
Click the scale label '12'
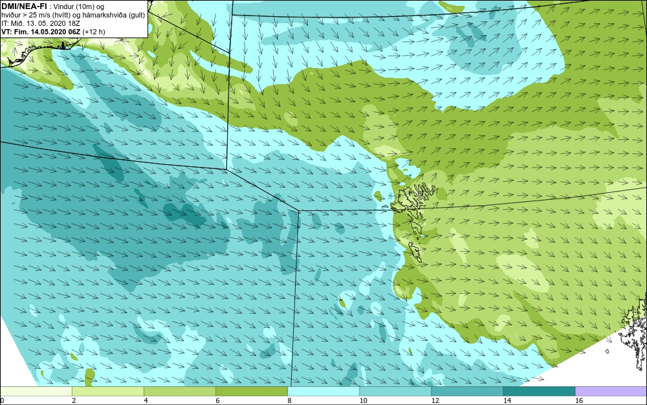click(x=435, y=400)
